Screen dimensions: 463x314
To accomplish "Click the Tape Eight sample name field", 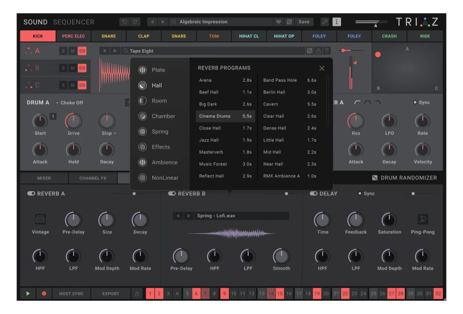I will (214, 51).
